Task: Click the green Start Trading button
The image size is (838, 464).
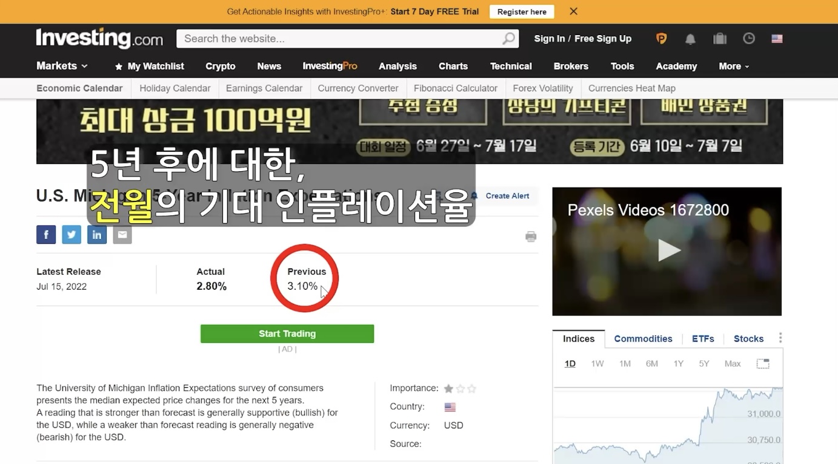Action: click(287, 333)
